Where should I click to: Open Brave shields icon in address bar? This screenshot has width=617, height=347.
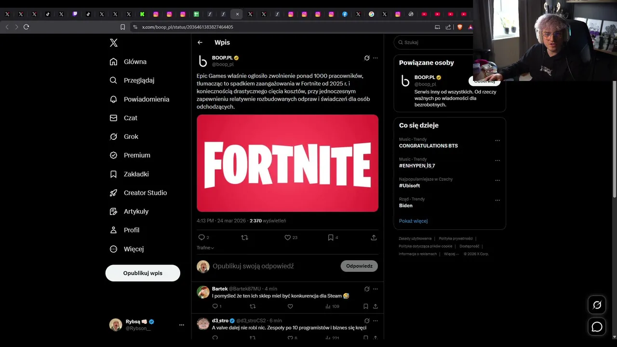pos(459,27)
